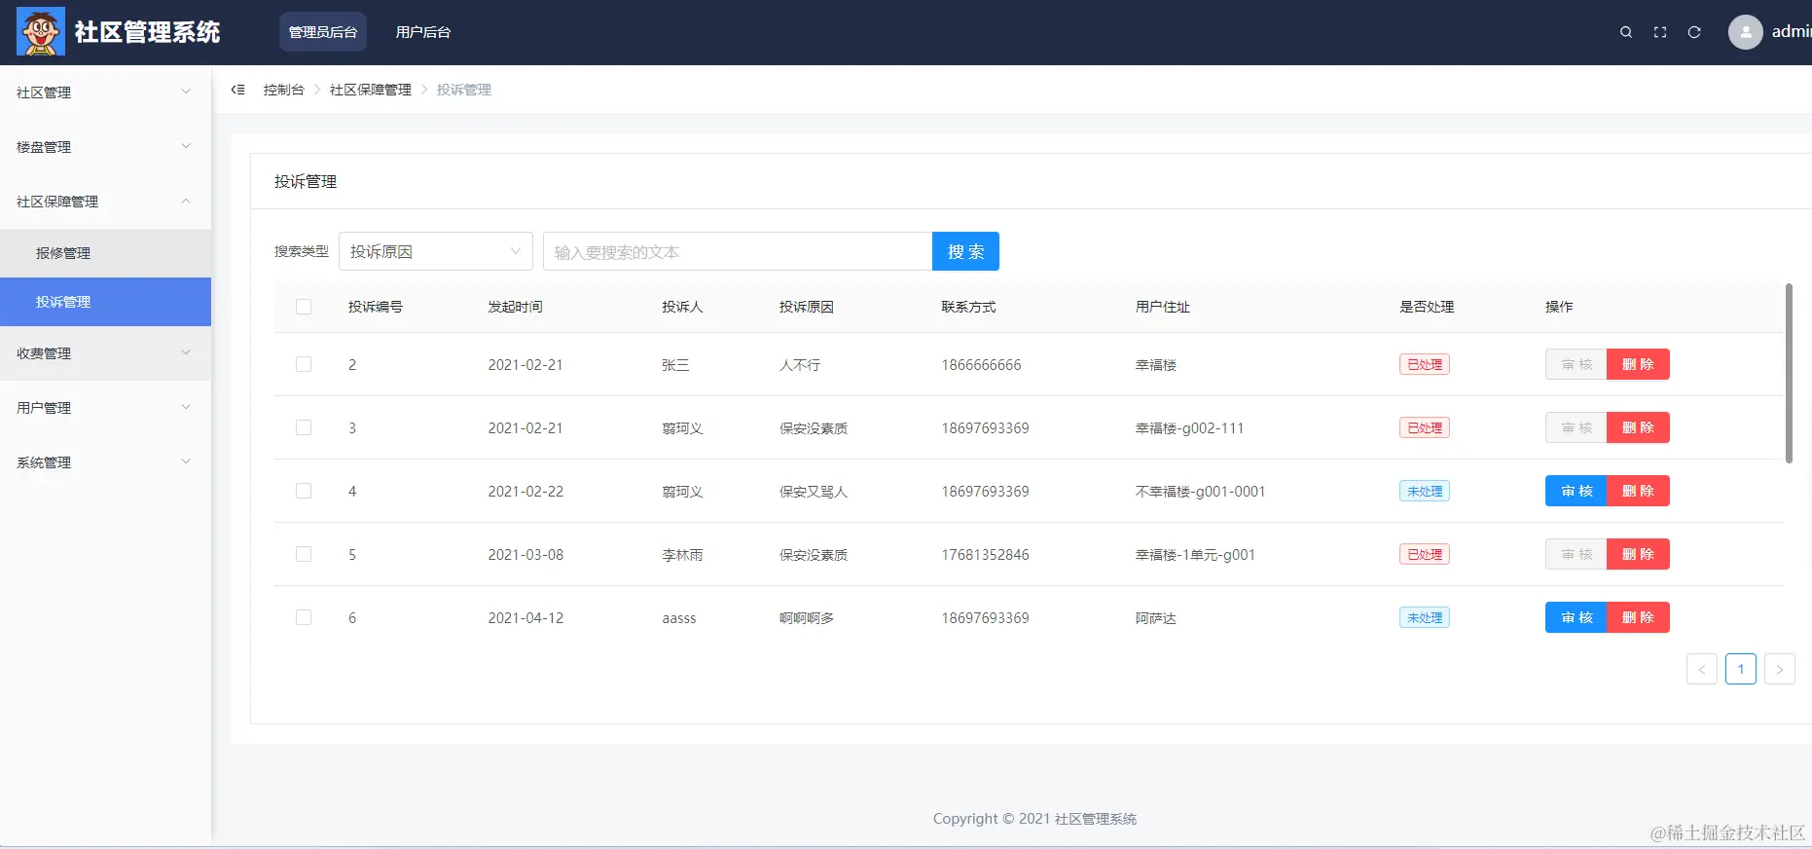
Task: Click the refresh icon in header
Action: (1694, 32)
